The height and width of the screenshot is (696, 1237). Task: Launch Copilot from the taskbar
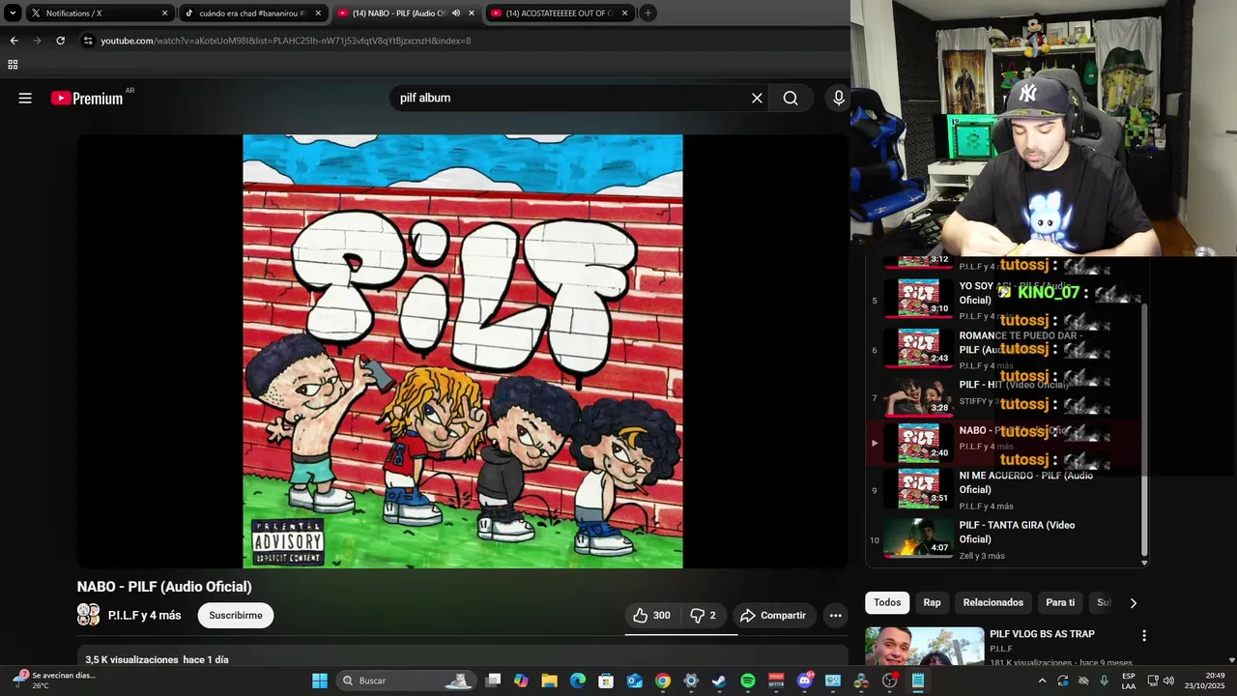521,681
